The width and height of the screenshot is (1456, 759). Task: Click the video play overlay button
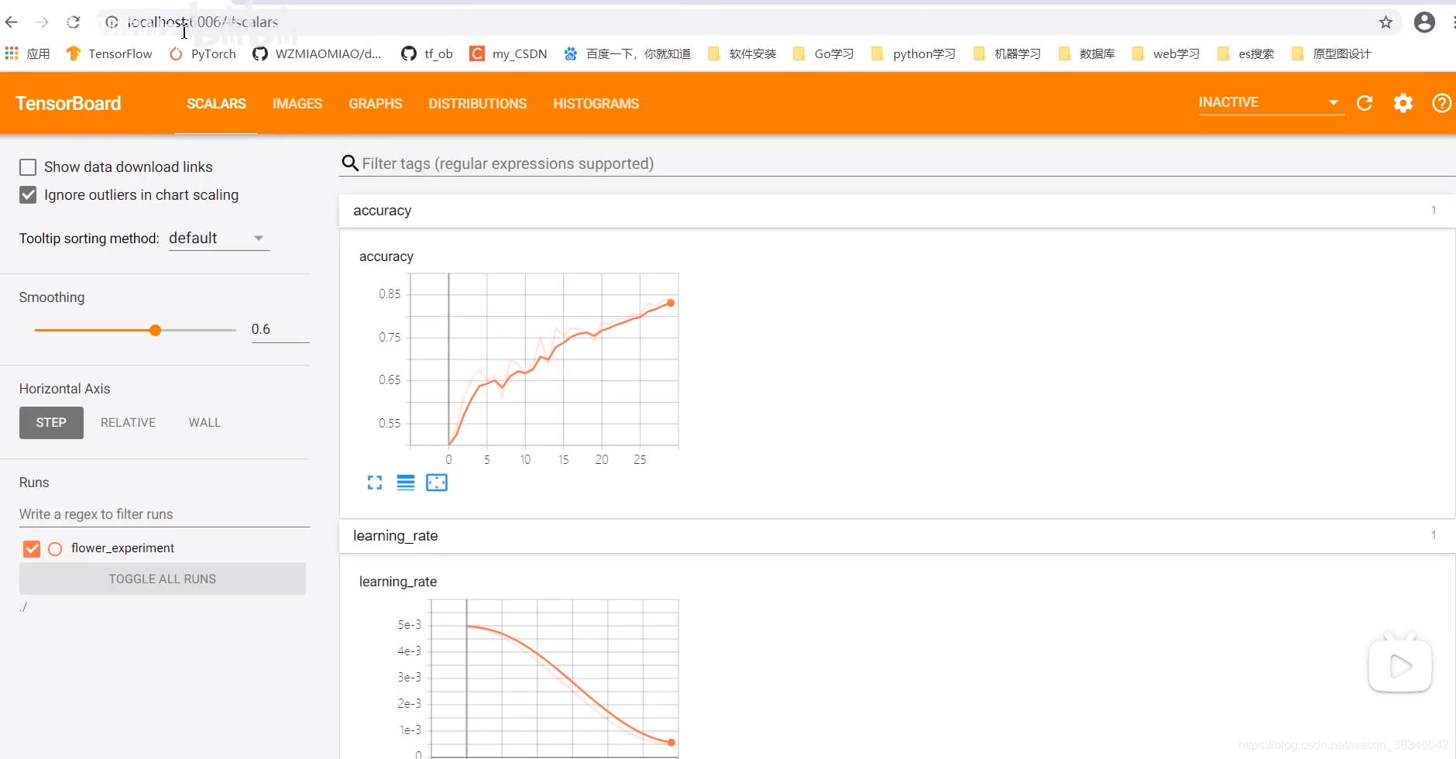1400,665
